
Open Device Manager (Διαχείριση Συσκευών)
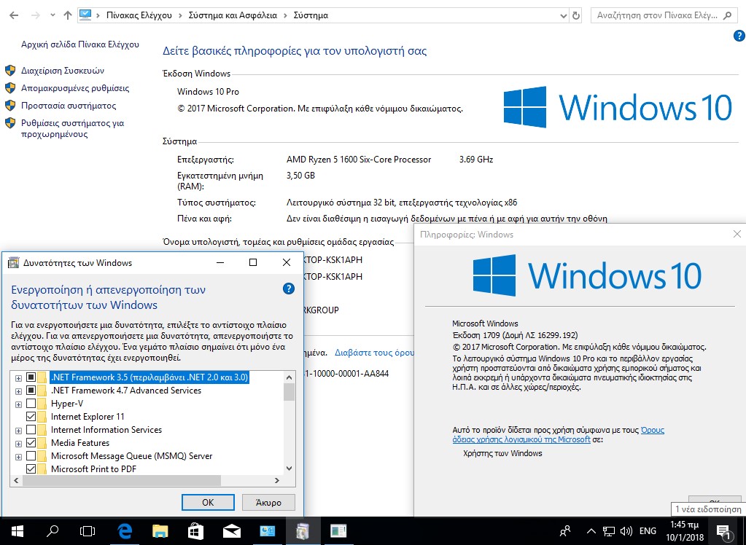[x=62, y=71]
